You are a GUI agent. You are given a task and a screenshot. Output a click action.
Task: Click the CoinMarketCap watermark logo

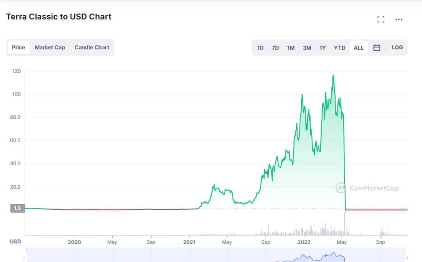367,188
